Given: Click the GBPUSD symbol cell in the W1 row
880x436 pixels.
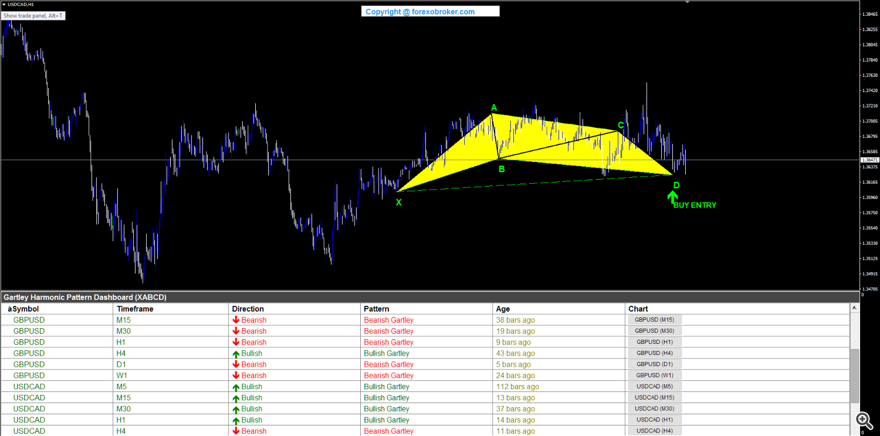Looking at the screenshot, I should coord(29,376).
